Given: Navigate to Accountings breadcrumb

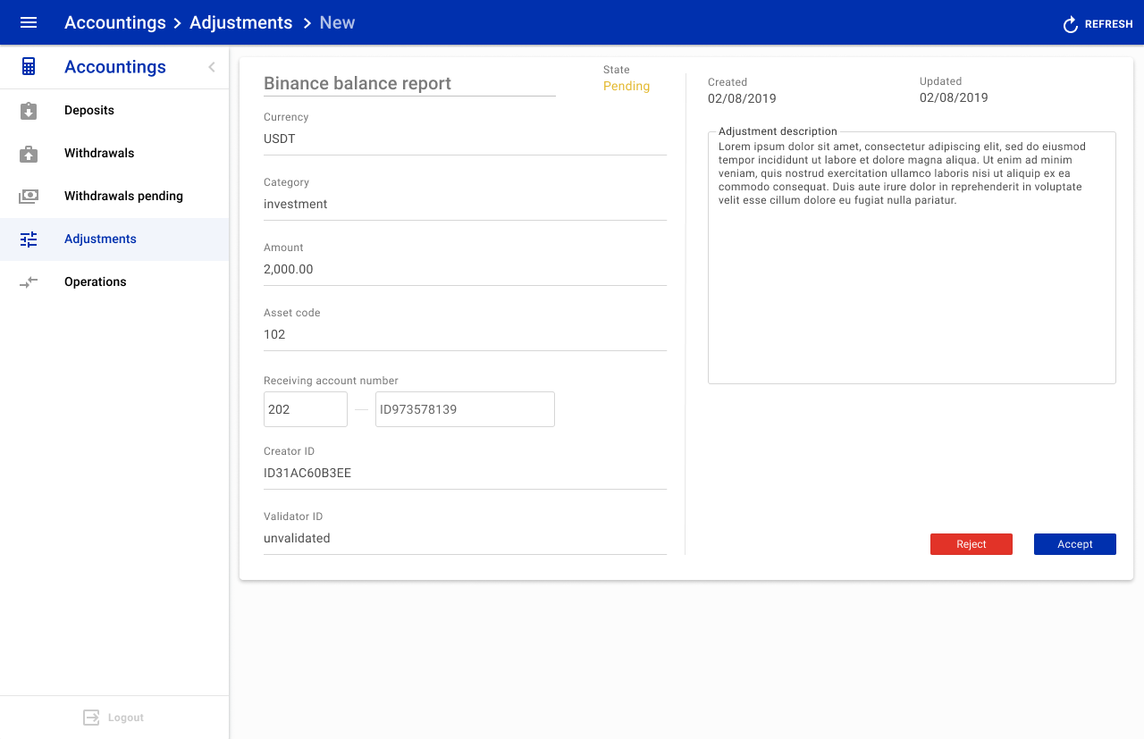Looking at the screenshot, I should (115, 22).
